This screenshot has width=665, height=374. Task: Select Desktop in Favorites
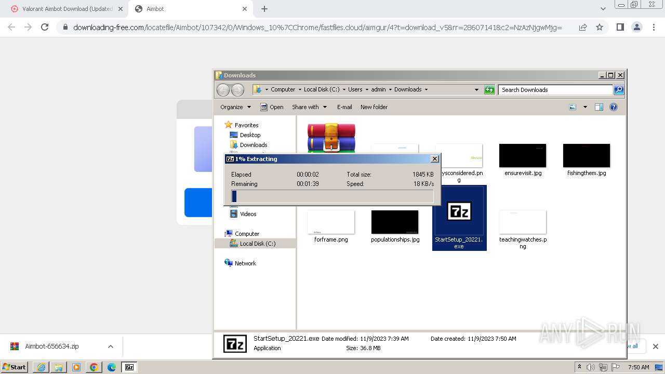point(250,135)
